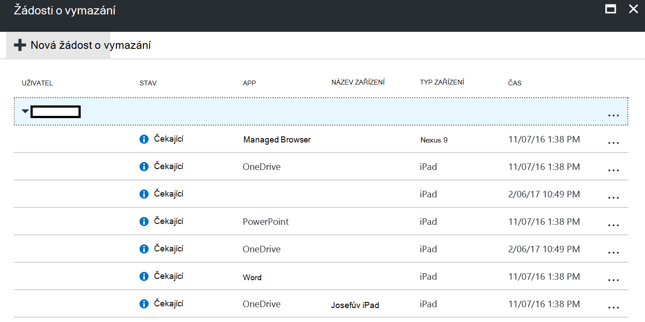Screen dimensions: 645x322
Task: Open the ellipsis menu for the PowerPoint row
Action: coord(613,225)
